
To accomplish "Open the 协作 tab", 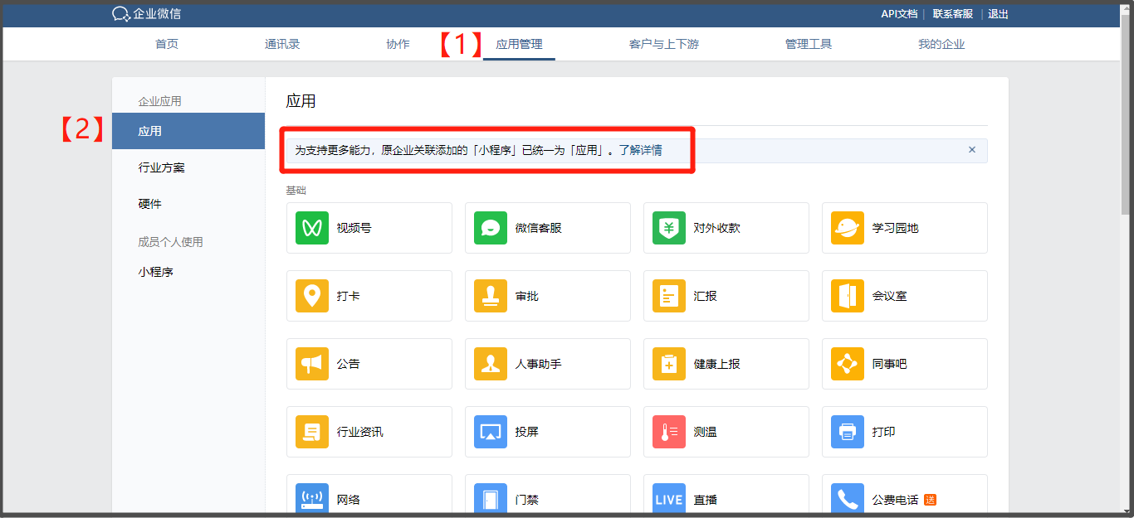I will [398, 44].
